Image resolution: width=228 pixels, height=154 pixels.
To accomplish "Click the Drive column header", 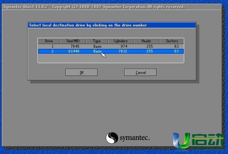I will click(x=49, y=41).
